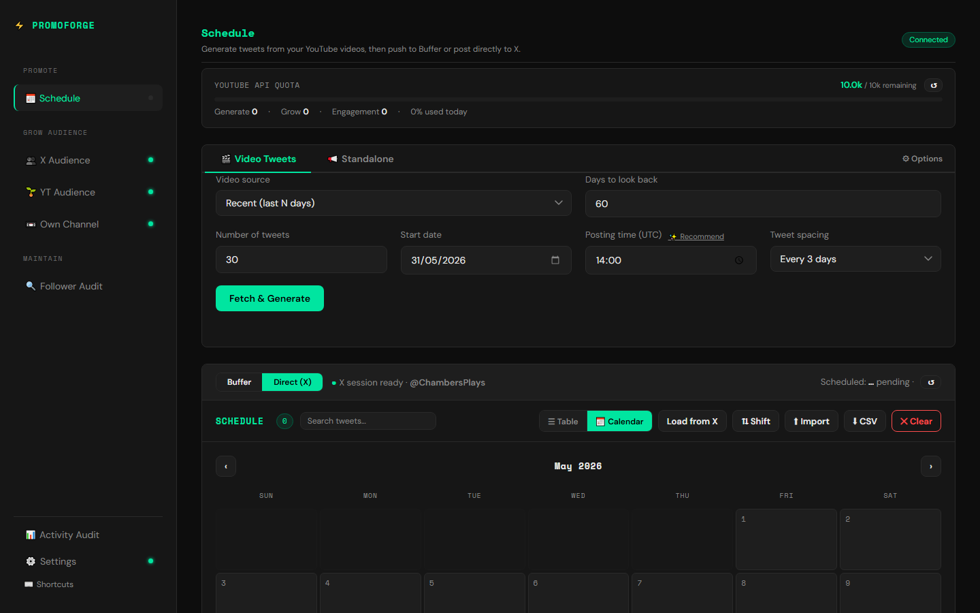Expand the Video source dropdown

[393, 203]
